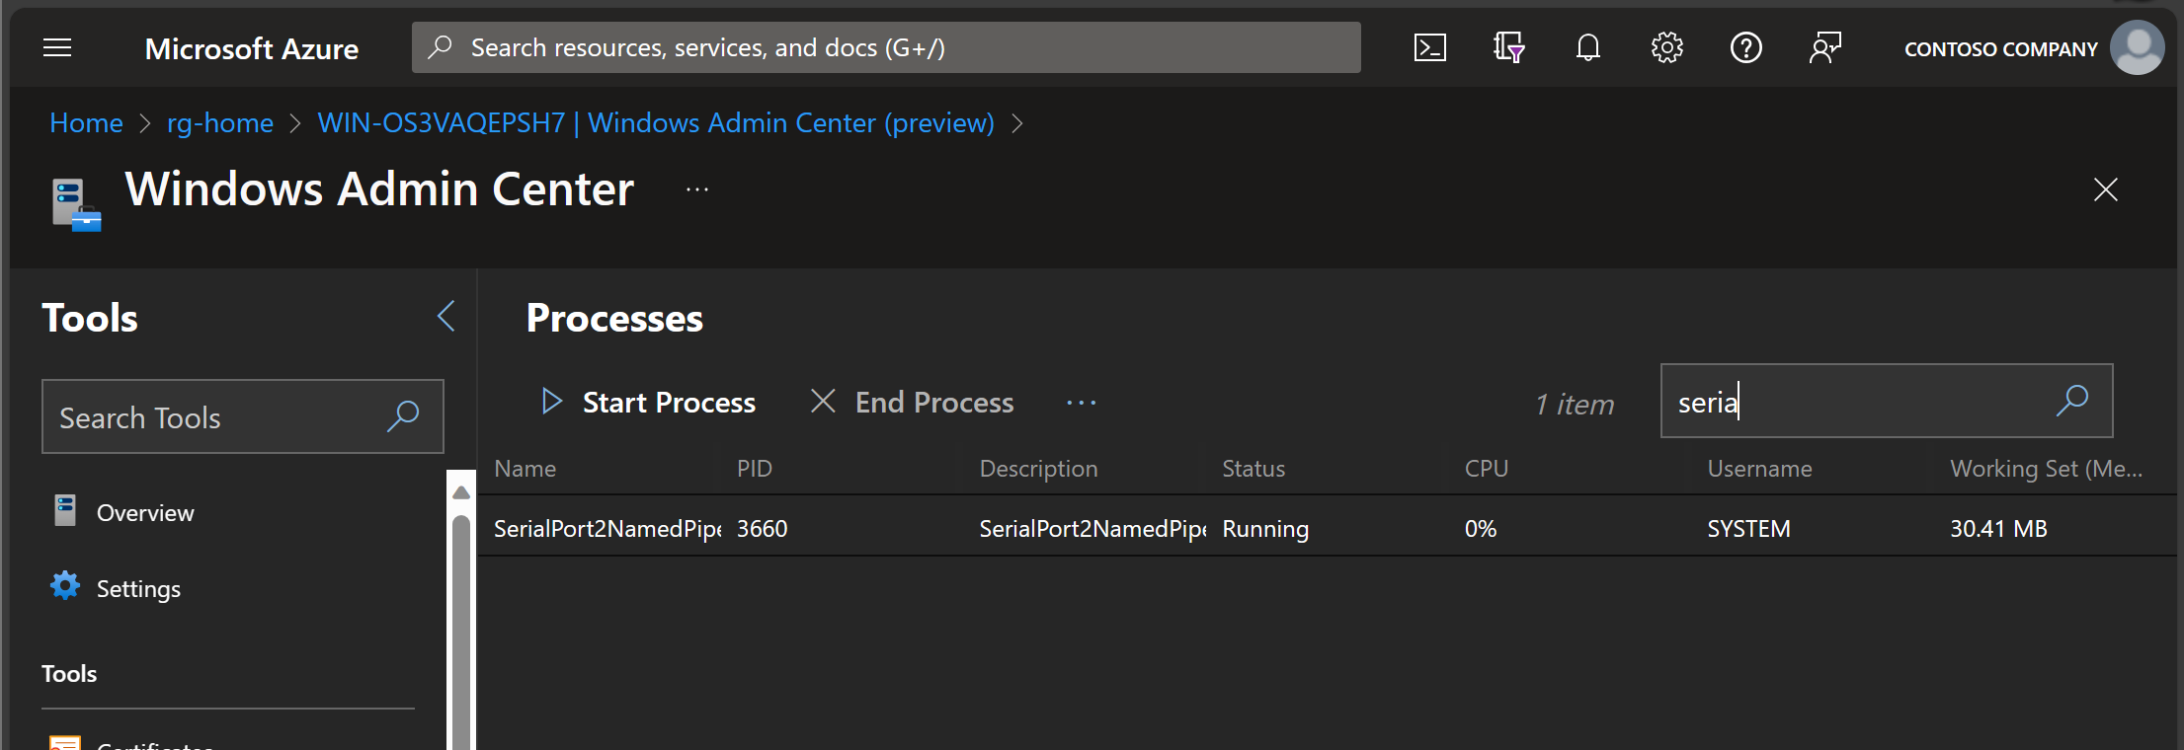Click the Start Process button
The height and width of the screenshot is (750, 2184).
(x=649, y=402)
